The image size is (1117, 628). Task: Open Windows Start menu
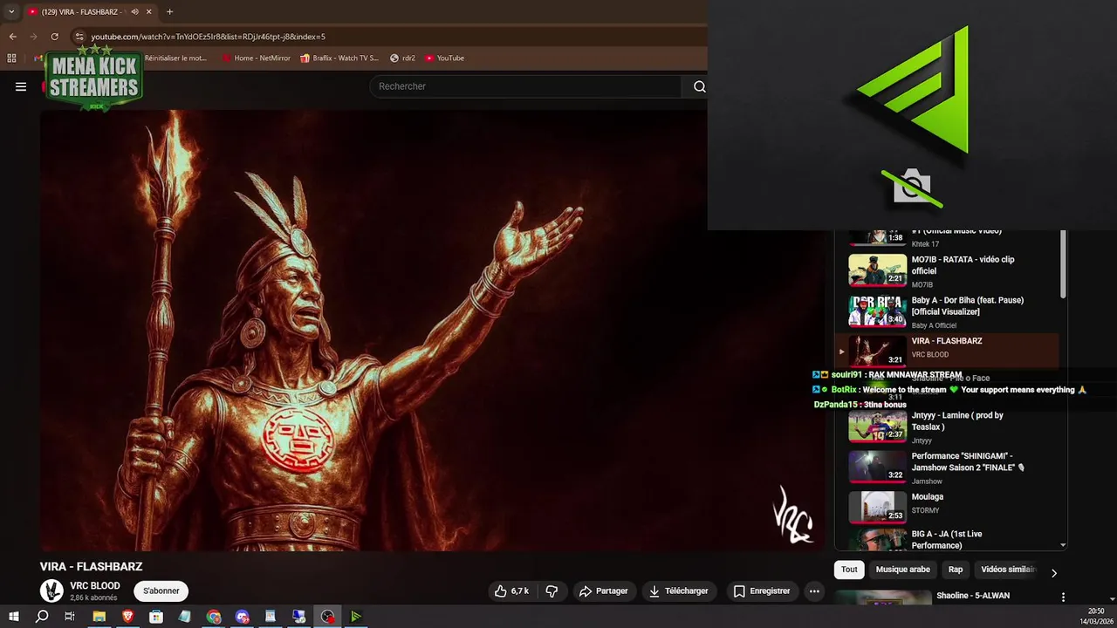pos(14,617)
